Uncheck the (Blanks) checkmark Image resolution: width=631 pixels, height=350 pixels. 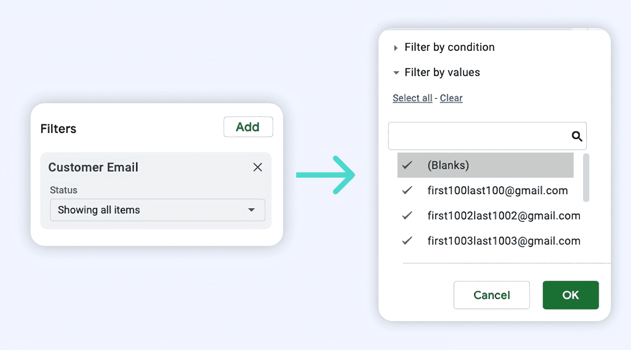(408, 165)
